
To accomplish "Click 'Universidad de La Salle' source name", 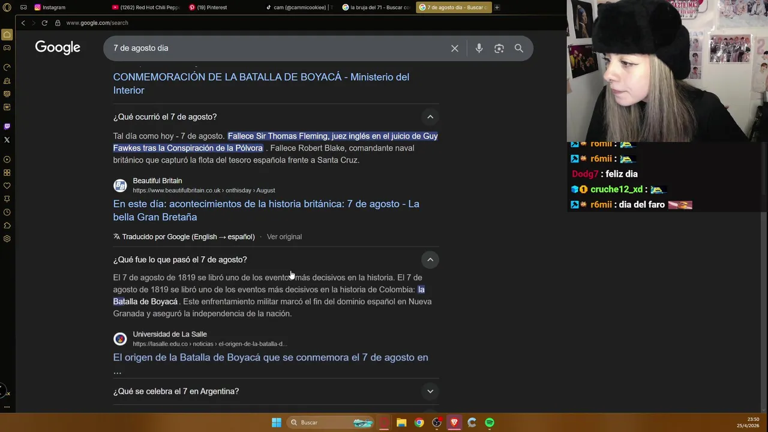I will tap(170, 334).
